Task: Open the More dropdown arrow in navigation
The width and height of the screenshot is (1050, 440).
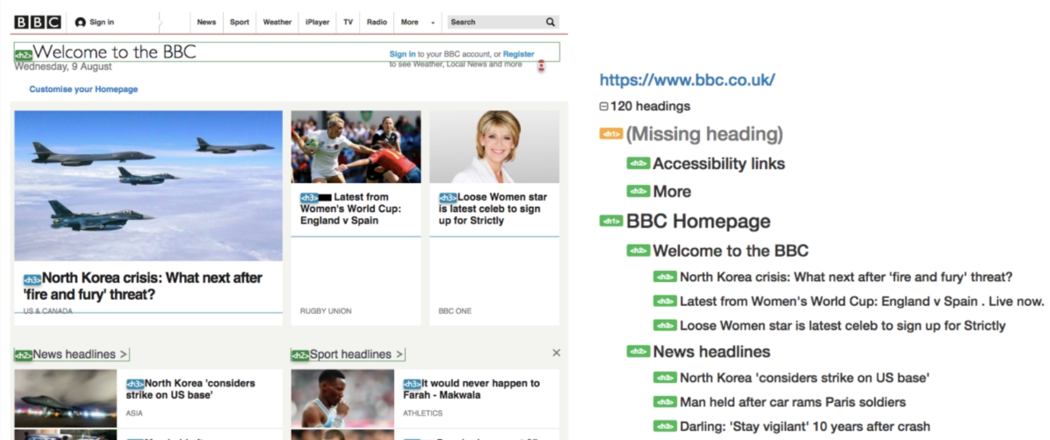Action: point(433,23)
